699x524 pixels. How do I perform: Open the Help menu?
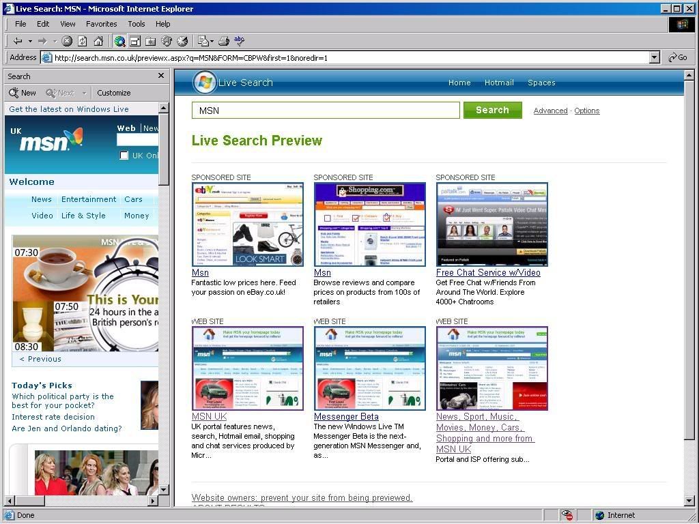[x=162, y=24]
